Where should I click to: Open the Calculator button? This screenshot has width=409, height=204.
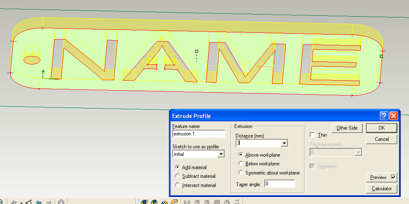(382, 189)
